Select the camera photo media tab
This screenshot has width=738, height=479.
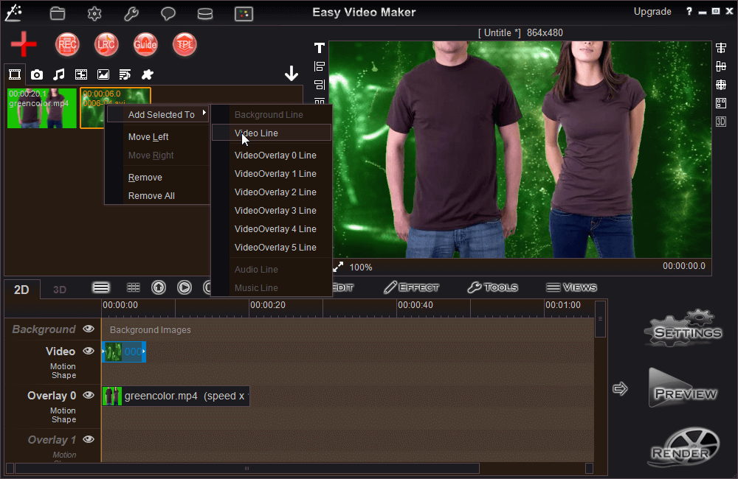pyautogui.click(x=37, y=74)
